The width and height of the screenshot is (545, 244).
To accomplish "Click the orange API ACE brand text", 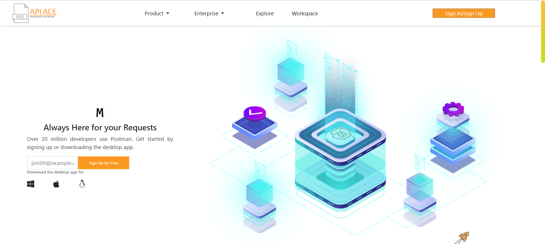I will pos(43,12).
